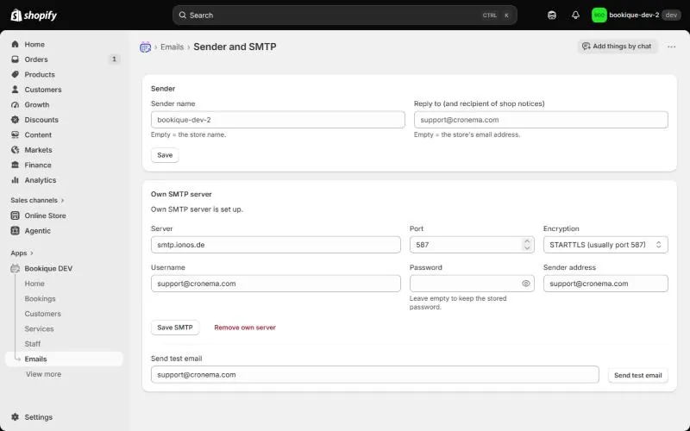Click the search magnifier icon
The image size is (690, 431).
coord(182,15)
